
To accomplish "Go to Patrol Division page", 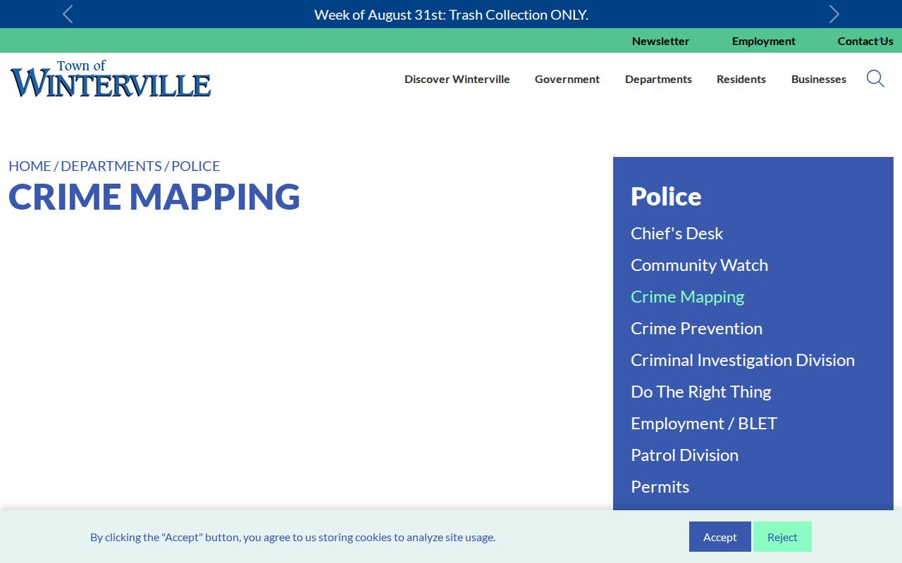I will click(684, 455).
